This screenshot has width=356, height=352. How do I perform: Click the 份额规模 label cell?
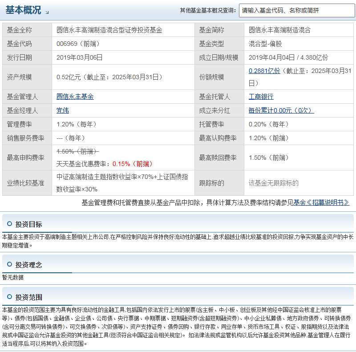(219, 77)
